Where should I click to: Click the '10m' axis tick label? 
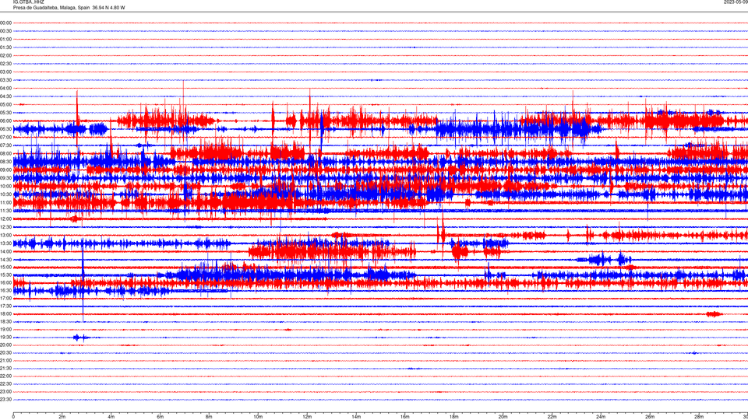pos(258,417)
